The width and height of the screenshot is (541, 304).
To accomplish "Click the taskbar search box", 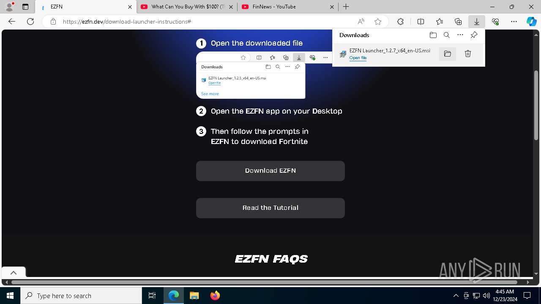I will tap(81, 296).
